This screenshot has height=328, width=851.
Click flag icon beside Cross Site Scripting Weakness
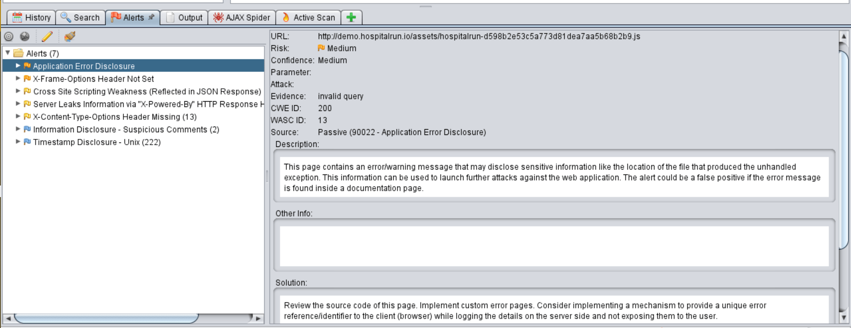pos(27,91)
